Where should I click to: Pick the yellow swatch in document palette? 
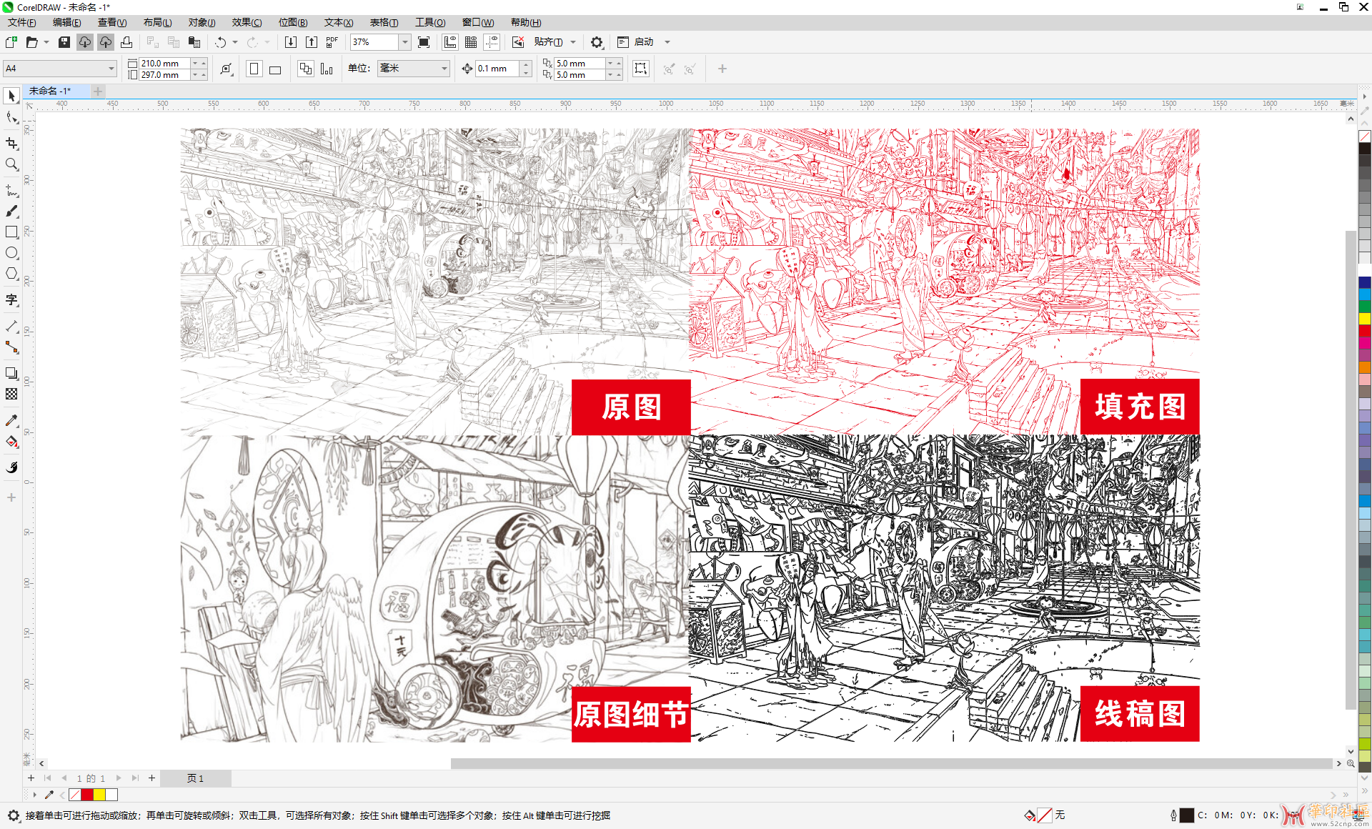tap(99, 795)
